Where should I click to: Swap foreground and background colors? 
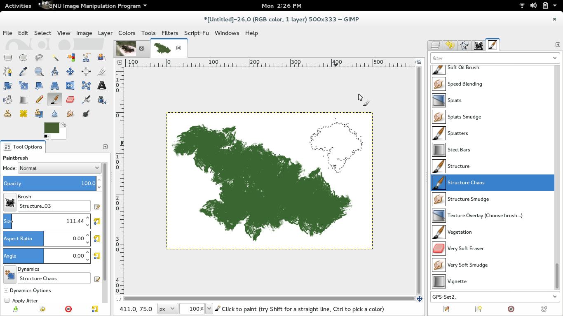tap(64, 125)
